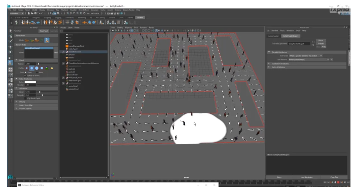Switch to the Golaem shelf tab
353x190 pixels.
click(x=140, y=17)
